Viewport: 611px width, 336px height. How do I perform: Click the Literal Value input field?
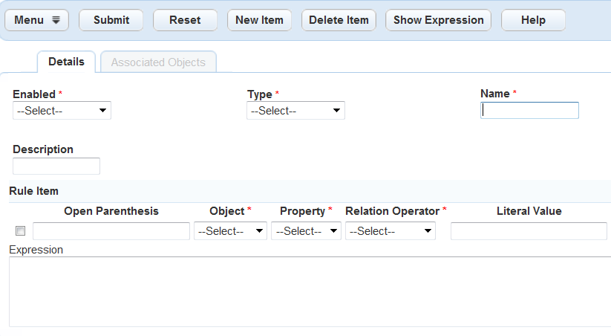click(529, 231)
